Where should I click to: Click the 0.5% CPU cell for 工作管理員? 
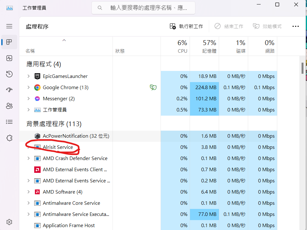(175, 110)
